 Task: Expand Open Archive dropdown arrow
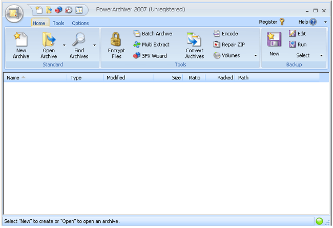[64, 45]
